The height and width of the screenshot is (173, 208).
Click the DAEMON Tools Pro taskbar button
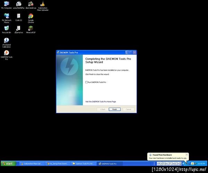[109, 164]
